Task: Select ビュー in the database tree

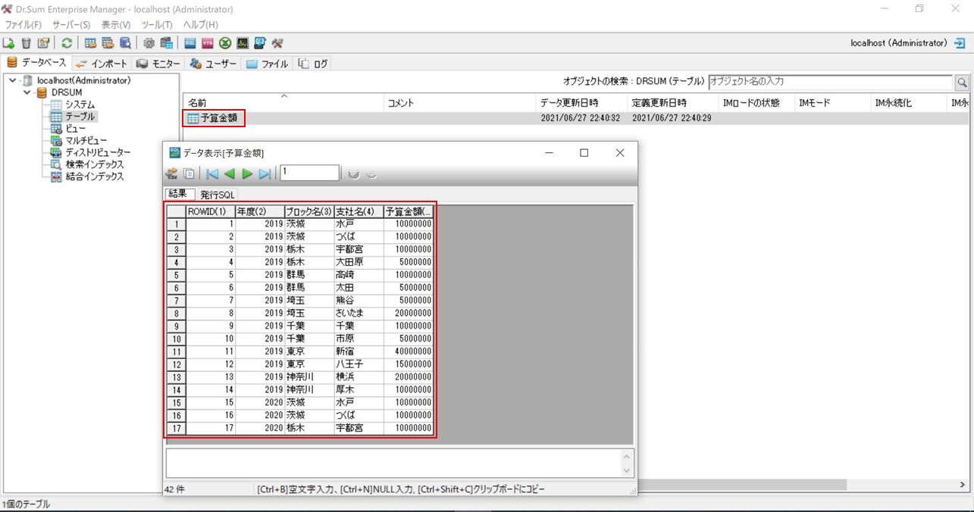Action: (x=76, y=129)
